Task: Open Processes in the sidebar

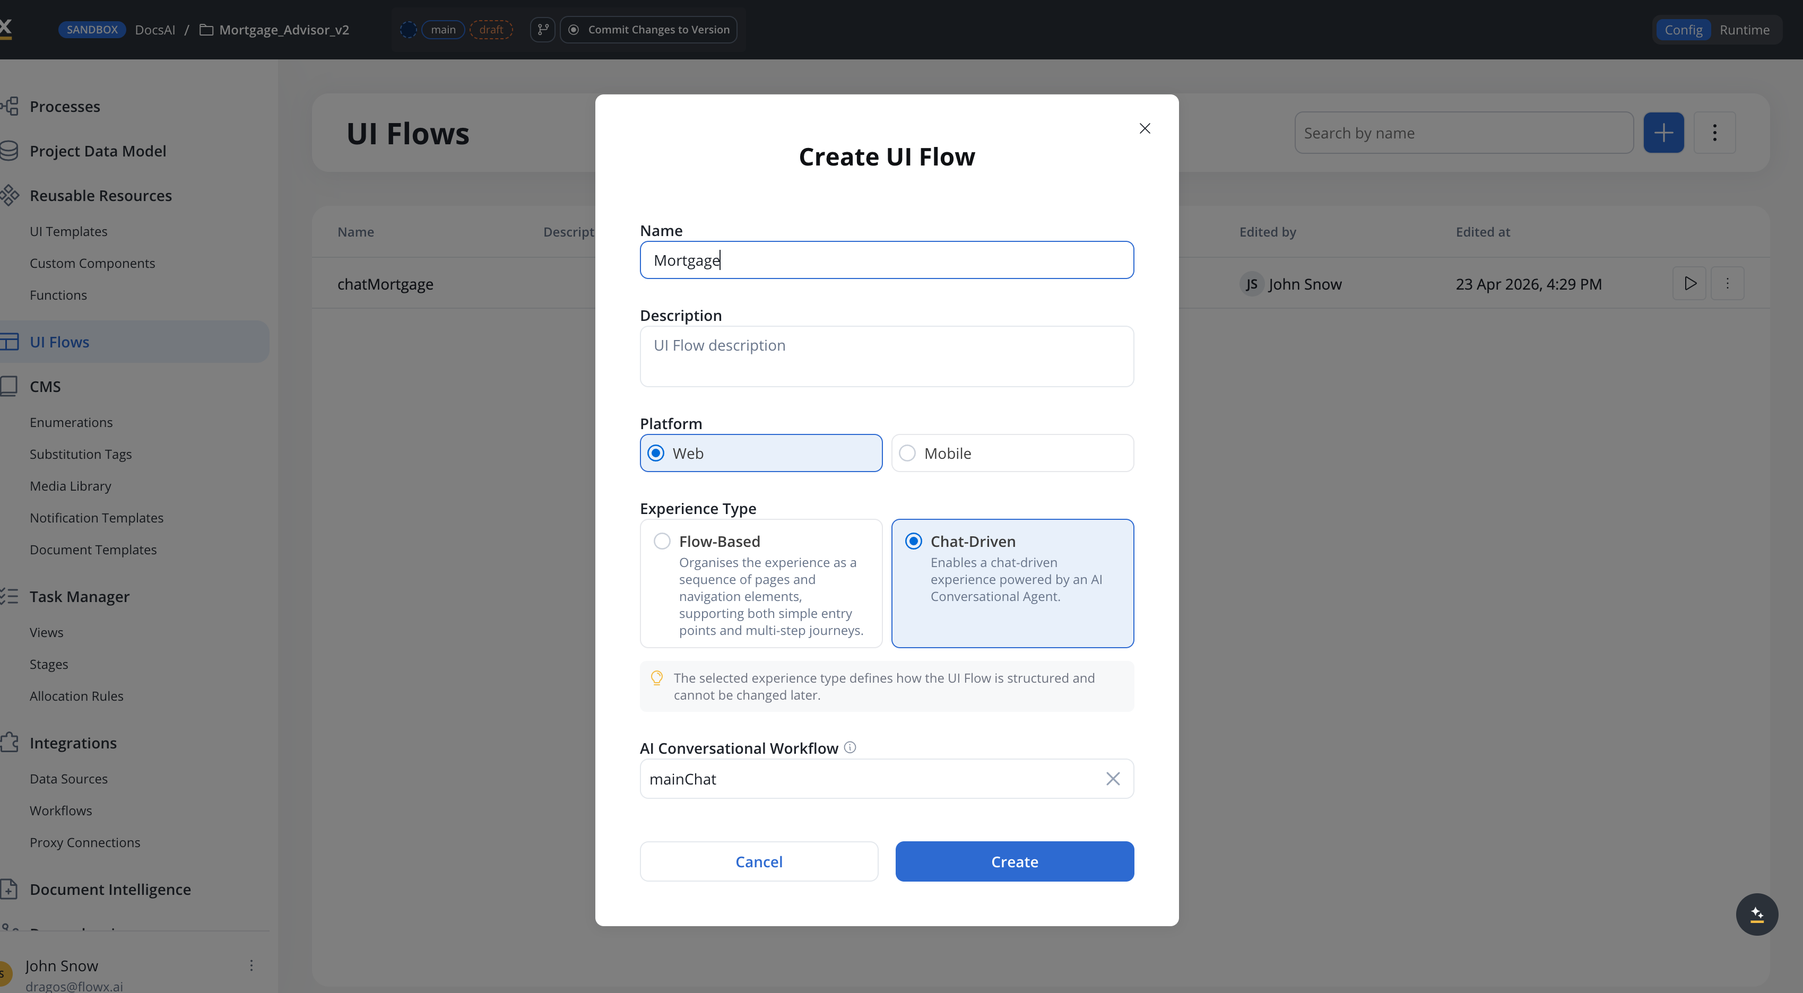Action: [x=64, y=107]
